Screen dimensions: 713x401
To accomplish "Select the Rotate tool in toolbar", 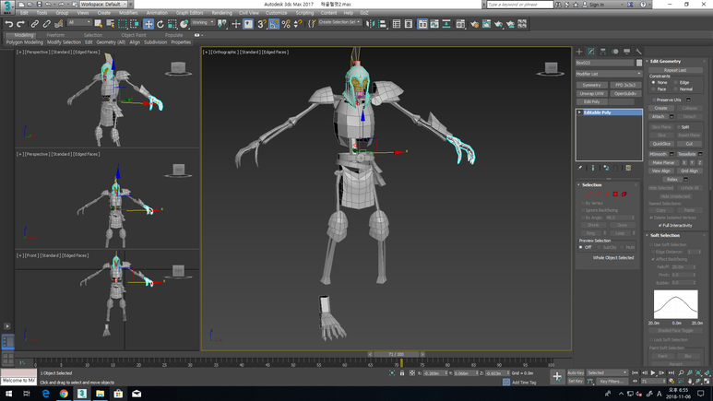I will pyautogui.click(x=160, y=24).
